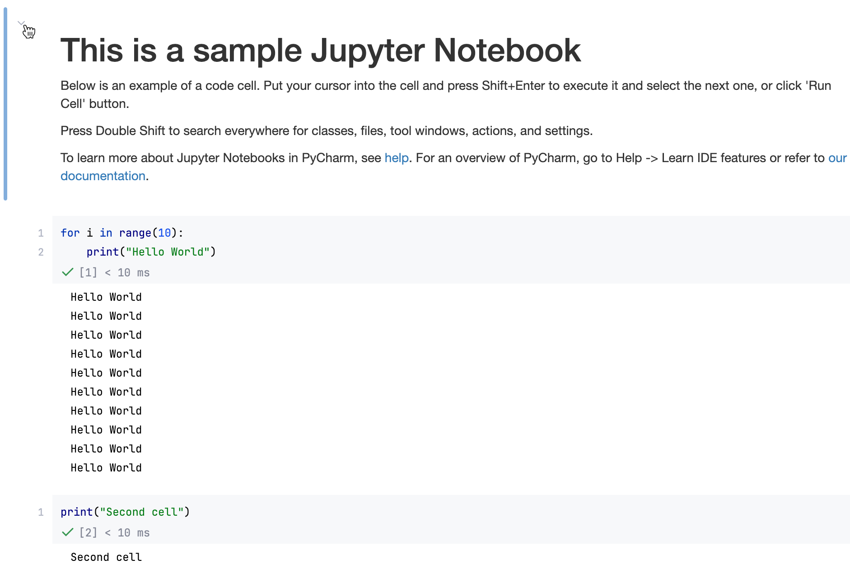The height and width of the screenshot is (569, 850).
Task: Collapse the markdown cell via the chevron
Action: pos(21,23)
